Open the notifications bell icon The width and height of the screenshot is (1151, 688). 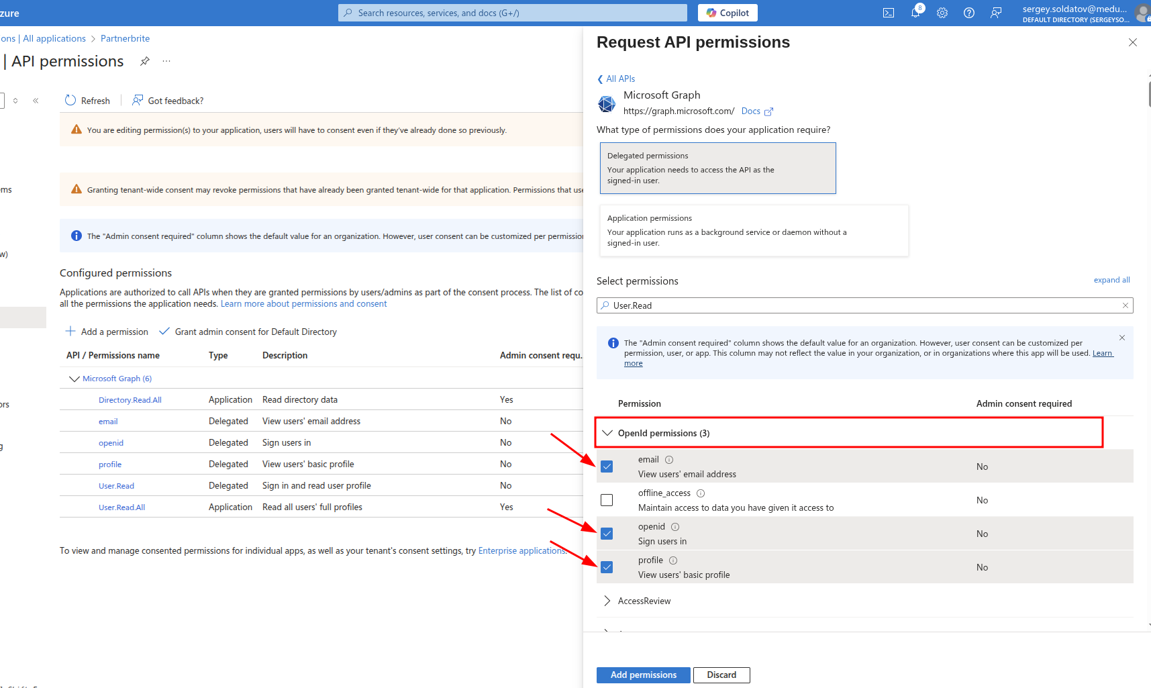click(916, 12)
